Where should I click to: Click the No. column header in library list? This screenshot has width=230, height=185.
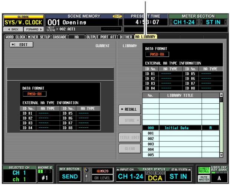[x=151, y=95]
